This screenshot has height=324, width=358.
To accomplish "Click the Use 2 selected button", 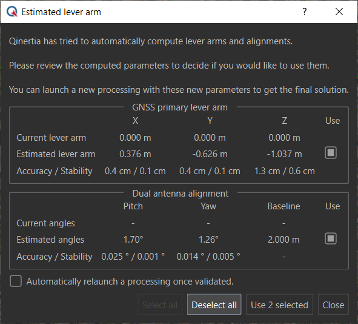I will pos(279,305).
